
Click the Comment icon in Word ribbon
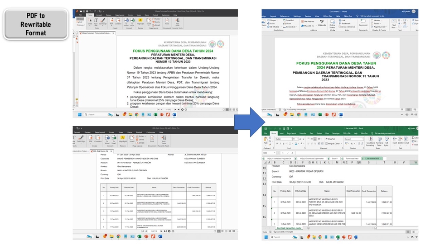363,23
